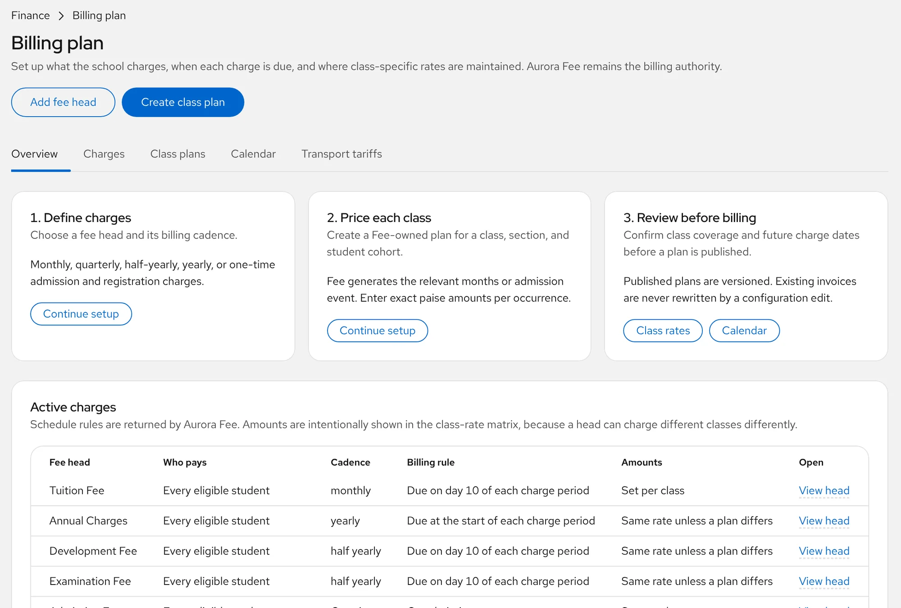Click the Add fee head button
The width and height of the screenshot is (901, 608).
63,102
